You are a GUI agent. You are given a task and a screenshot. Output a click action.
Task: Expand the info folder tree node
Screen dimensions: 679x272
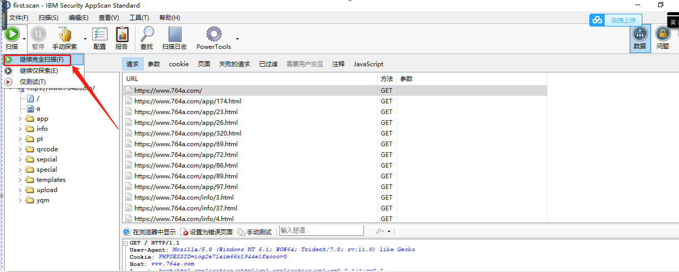(20, 129)
